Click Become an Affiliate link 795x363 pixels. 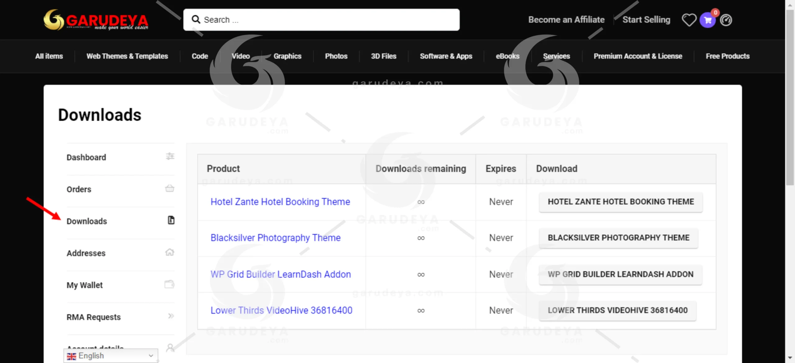point(566,20)
